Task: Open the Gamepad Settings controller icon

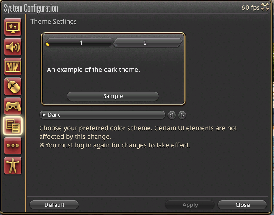Action: (13, 106)
